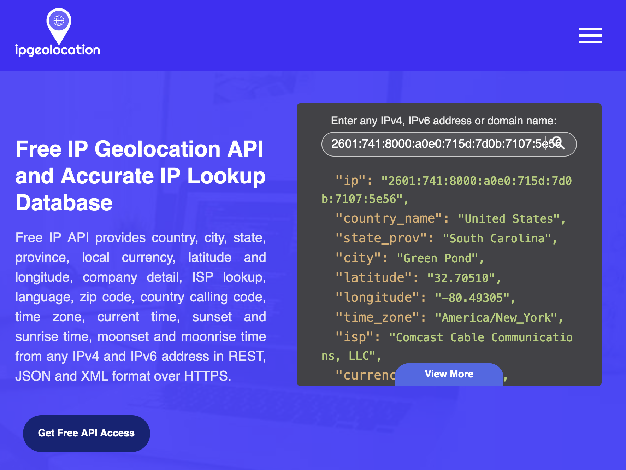The image size is (626, 470).
Task: Click the search magnifier icon
Action: click(x=558, y=143)
